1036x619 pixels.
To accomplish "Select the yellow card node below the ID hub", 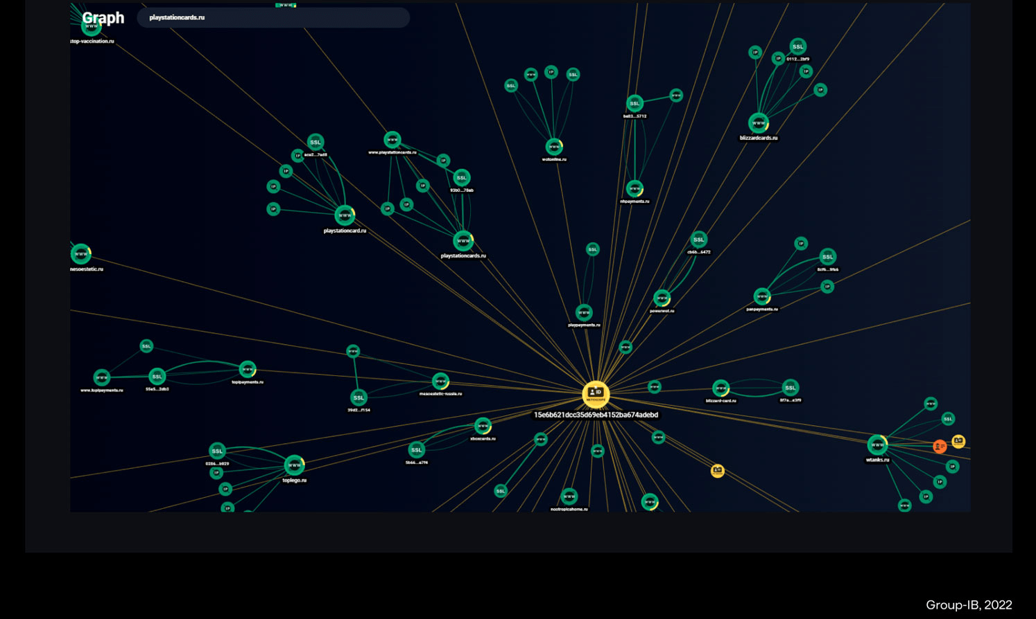I will (718, 471).
